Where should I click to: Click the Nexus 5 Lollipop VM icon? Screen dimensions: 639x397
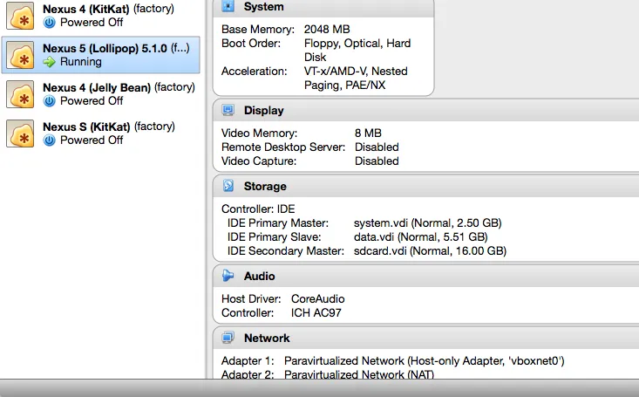(x=20, y=55)
